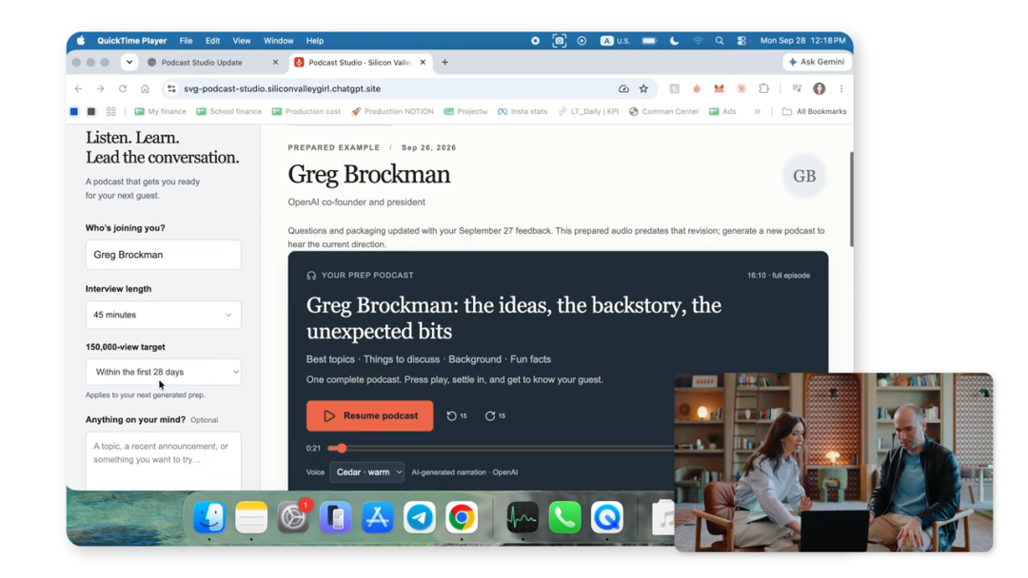This screenshot has height=578, width=1028.
Task: Expand the 150,000-view target dropdown
Action: pyautogui.click(x=164, y=372)
